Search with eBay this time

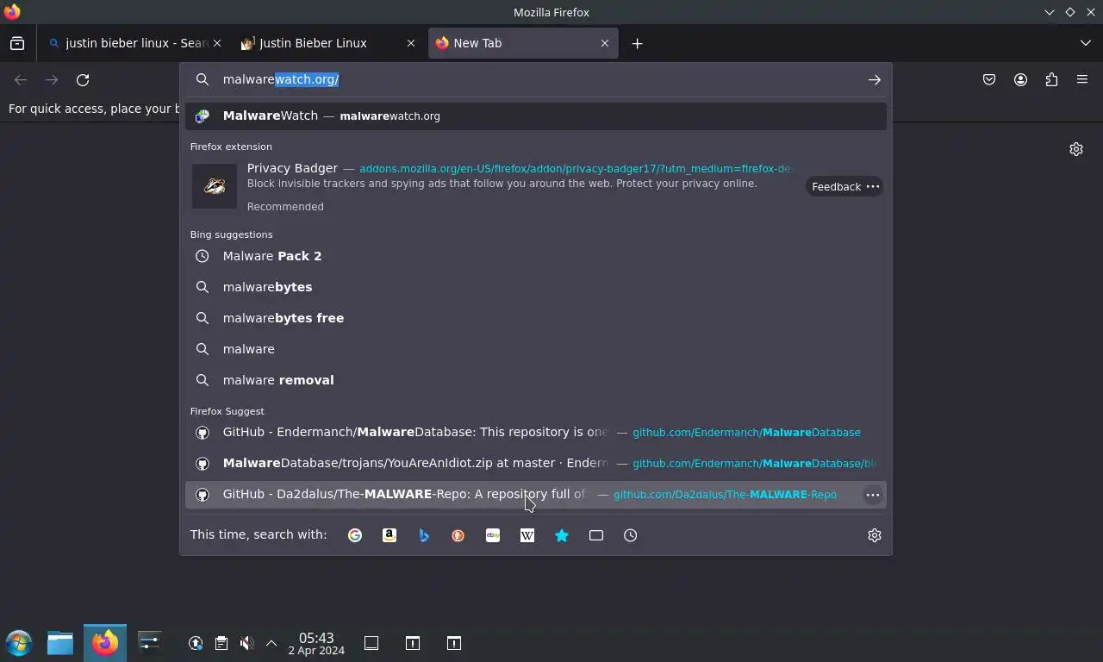[x=493, y=535]
